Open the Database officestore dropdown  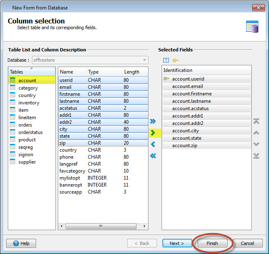pyautogui.click(x=145, y=60)
